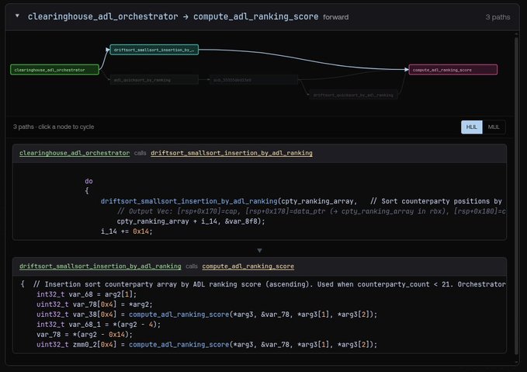Click compute_adl_ranking_score in the header title
Image resolution: width=527 pixels, height=372 pixels.
(x=255, y=16)
